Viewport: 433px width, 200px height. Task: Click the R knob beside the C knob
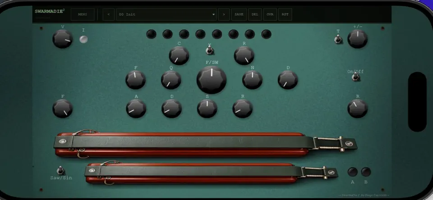pyautogui.click(x=244, y=55)
